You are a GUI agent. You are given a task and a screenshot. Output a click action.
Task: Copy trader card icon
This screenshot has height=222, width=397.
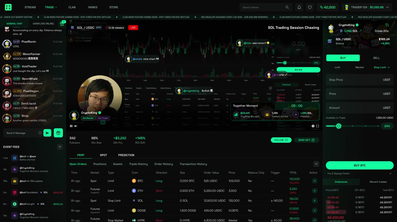(387, 25)
